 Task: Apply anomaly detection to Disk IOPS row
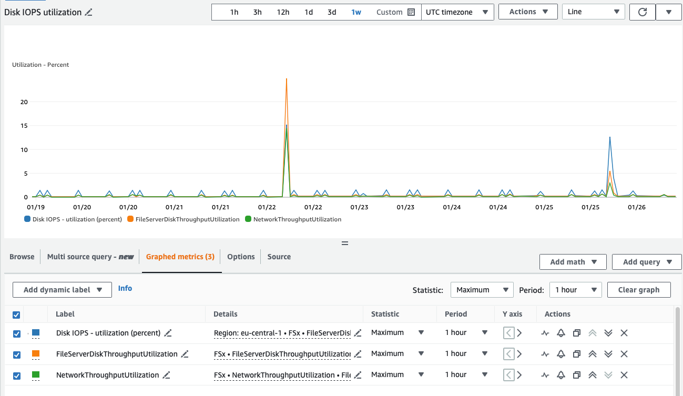[x=545, y=333]
